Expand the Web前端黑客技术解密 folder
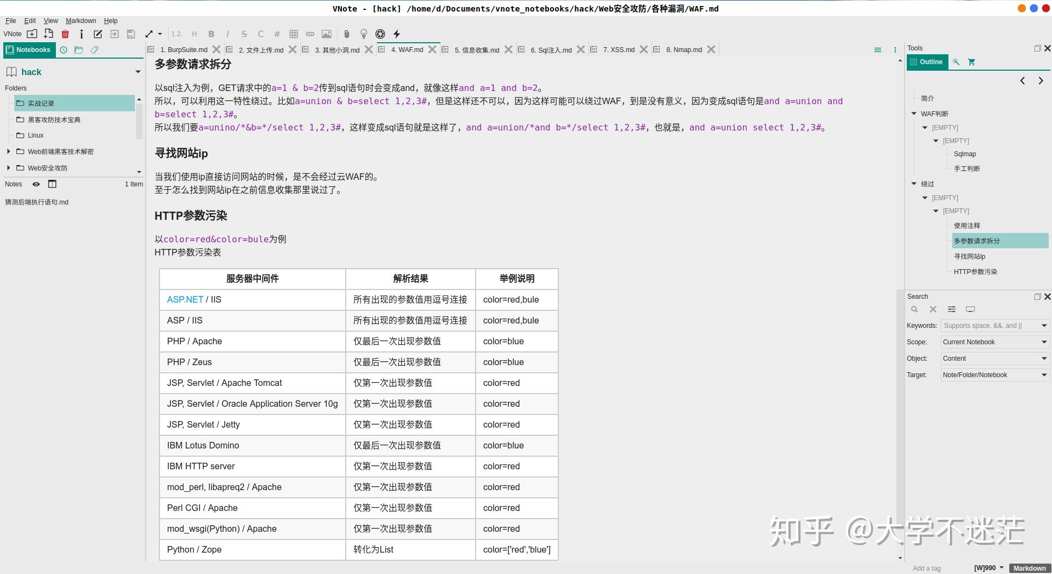 pyautogui.click(x=8, y=151)
